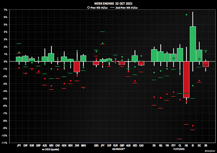
Task: Click the green diamond above 6% over HG
Action: click(186, 15)
